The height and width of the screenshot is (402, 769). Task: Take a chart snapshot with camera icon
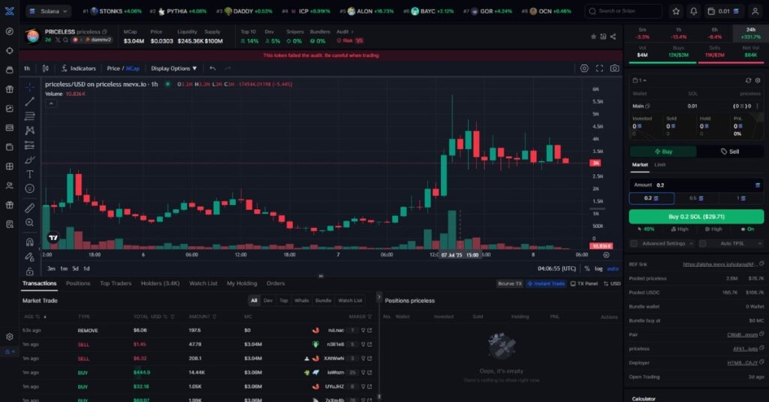[614, 68]
